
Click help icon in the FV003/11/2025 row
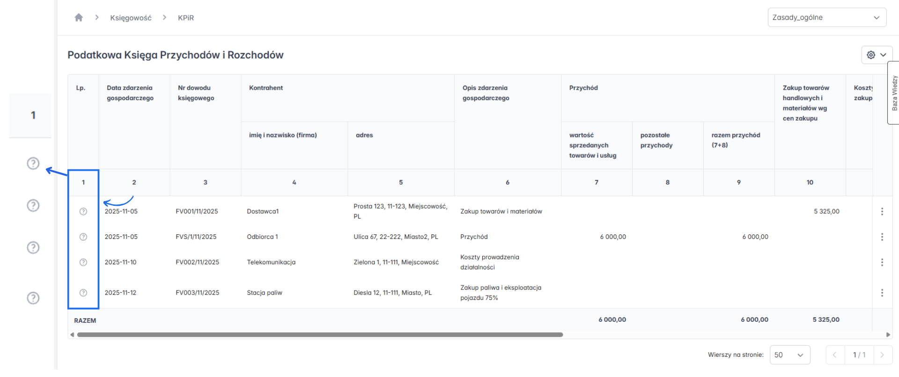pyautogui.click(x=83, y=293)
